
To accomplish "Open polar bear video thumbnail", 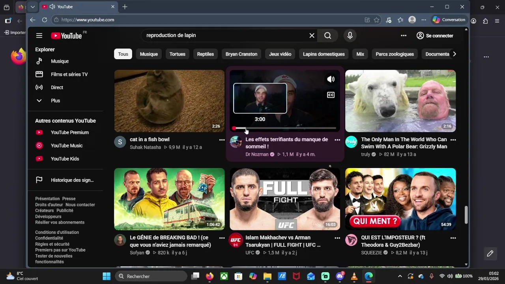I will click(x=400, y=101).
